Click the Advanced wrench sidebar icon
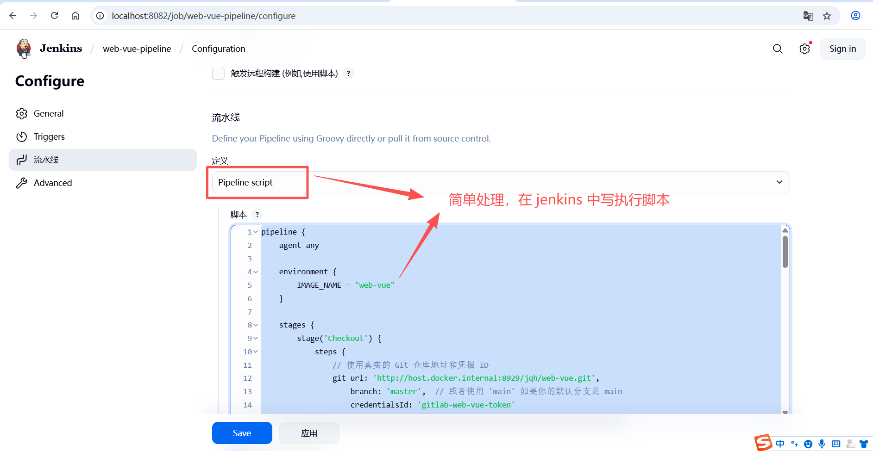 [22, 183]
